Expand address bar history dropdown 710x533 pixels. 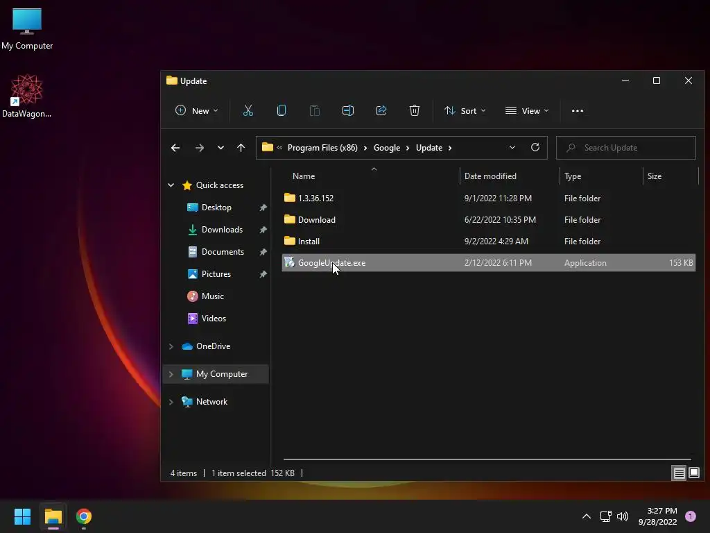(x=512, y=147)
